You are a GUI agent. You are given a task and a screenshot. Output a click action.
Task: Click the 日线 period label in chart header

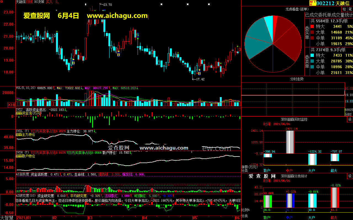pos(30,2)
